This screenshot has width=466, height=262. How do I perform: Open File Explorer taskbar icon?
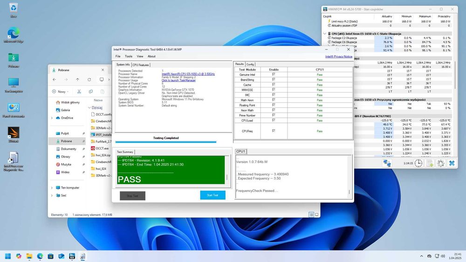pyautogui.click(x=29, y=256)
